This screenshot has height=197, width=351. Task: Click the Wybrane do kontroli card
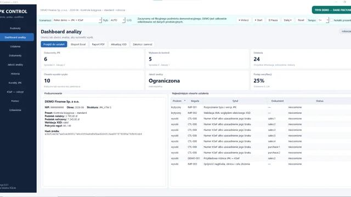(x=197, y=59)
